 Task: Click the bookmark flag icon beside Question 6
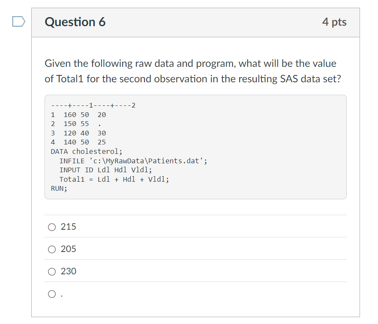(18, 21)
